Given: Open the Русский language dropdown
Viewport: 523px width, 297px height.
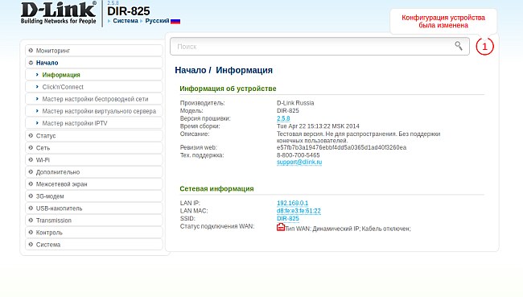Looking at the screenshot, I should pyautogui.click(x=157, y=21).
